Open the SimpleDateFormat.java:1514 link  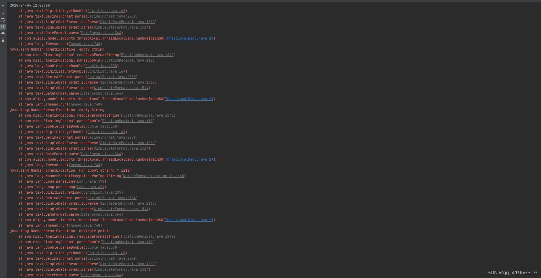coord(121,27)
